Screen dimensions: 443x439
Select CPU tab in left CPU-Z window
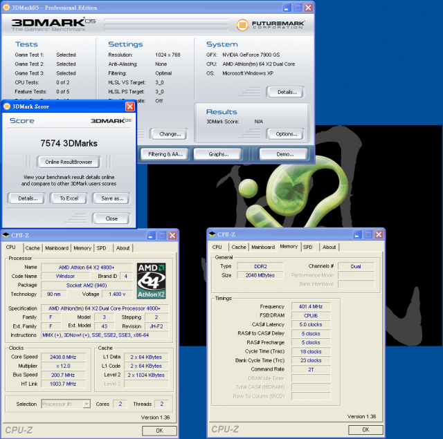[11, 247]
